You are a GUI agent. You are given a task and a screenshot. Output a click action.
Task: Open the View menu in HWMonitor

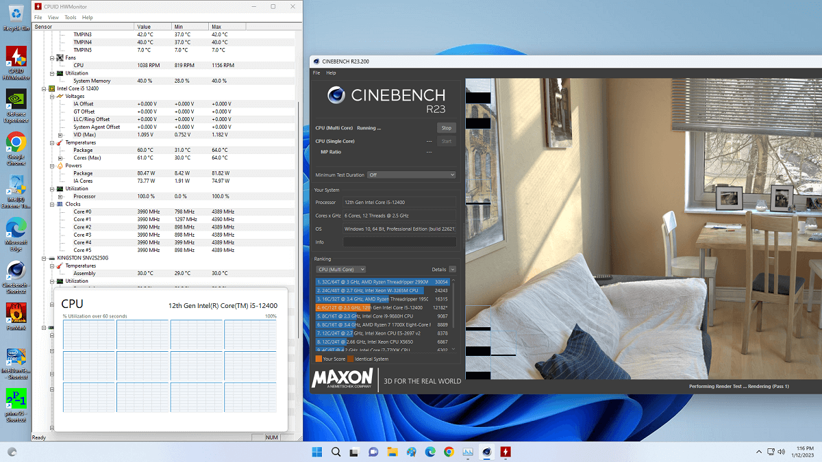(53, 17)
